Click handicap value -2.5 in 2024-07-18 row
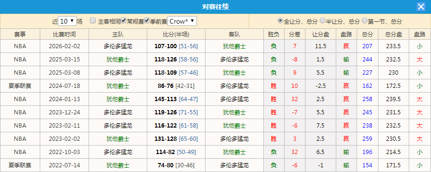431x172 pixels. [321, 86]
